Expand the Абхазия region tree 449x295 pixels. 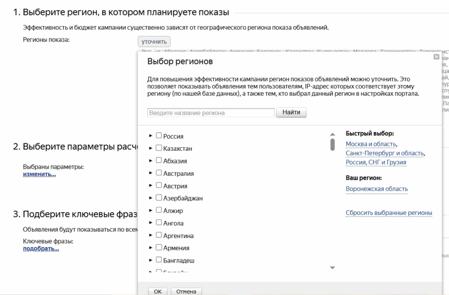tap(151, 160)
